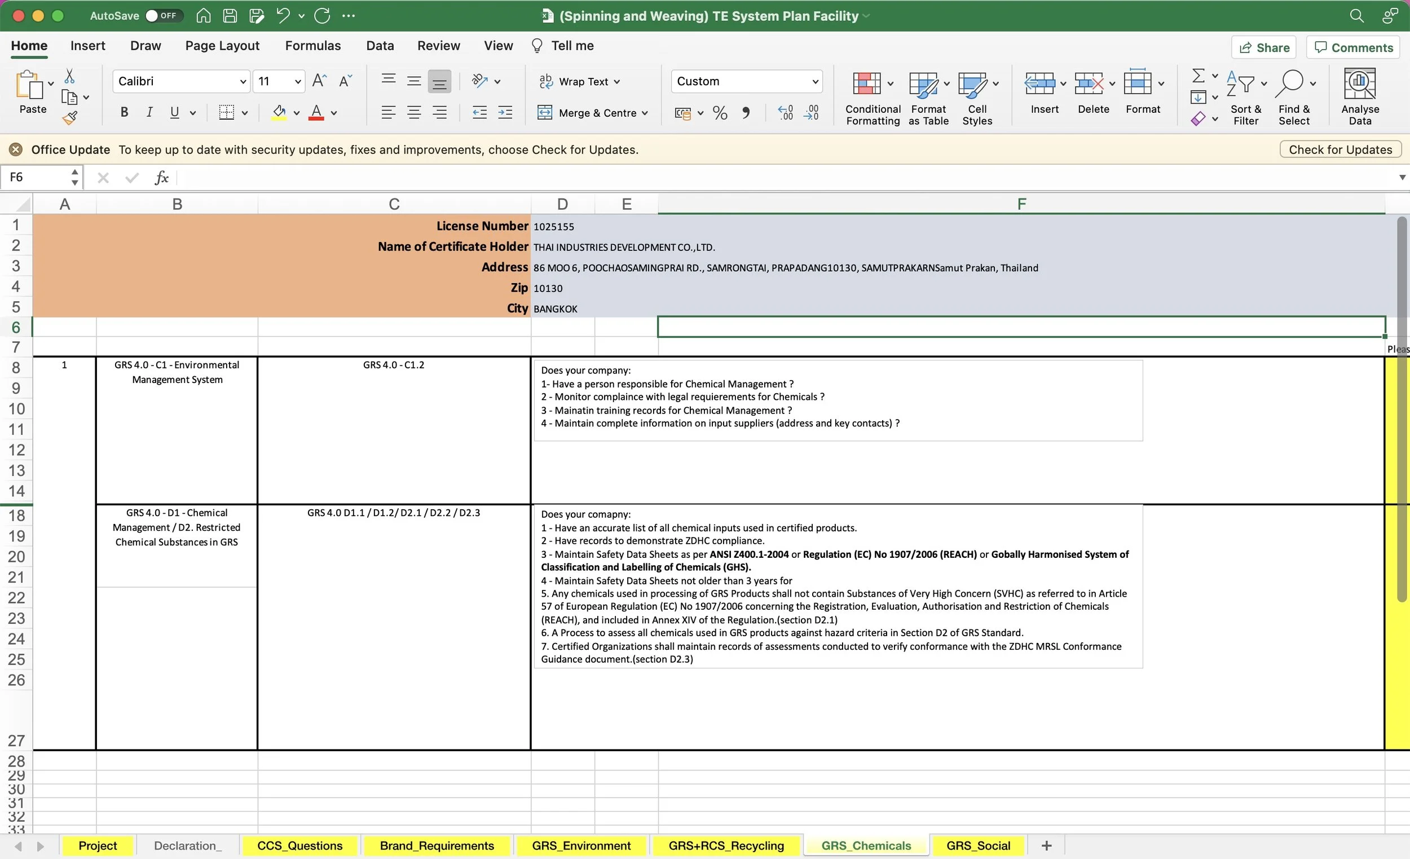Apply yellow fill colour
This screenshot has height=859, width=1410.
click(x=279, y=112)
